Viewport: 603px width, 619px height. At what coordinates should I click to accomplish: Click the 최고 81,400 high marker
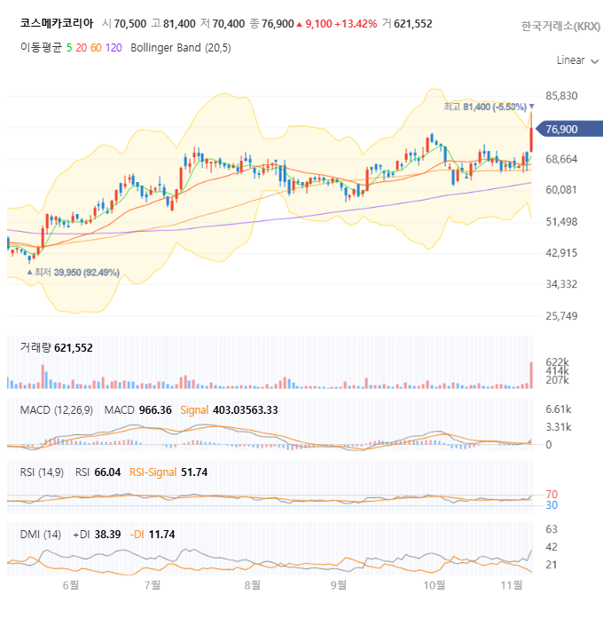489,107
